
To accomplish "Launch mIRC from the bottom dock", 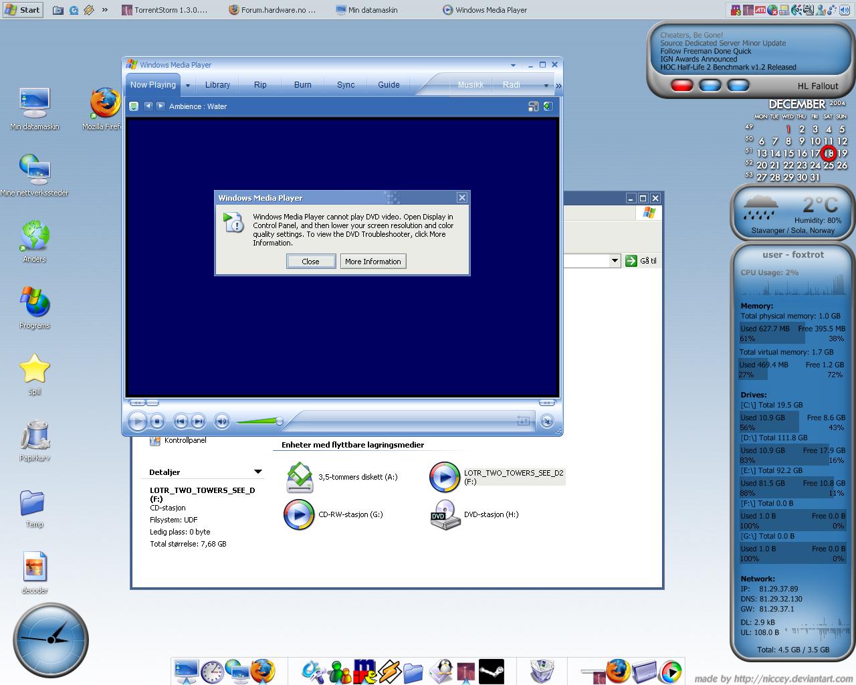I will (x=364, y=671).
